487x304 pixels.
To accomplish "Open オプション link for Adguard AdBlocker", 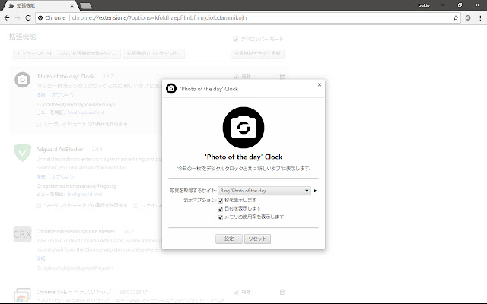I will coord(62,177).
